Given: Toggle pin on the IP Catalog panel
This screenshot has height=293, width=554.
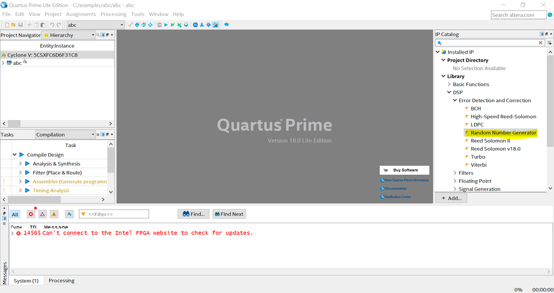Looking at the screenshot, I should [x=542, y=34].
